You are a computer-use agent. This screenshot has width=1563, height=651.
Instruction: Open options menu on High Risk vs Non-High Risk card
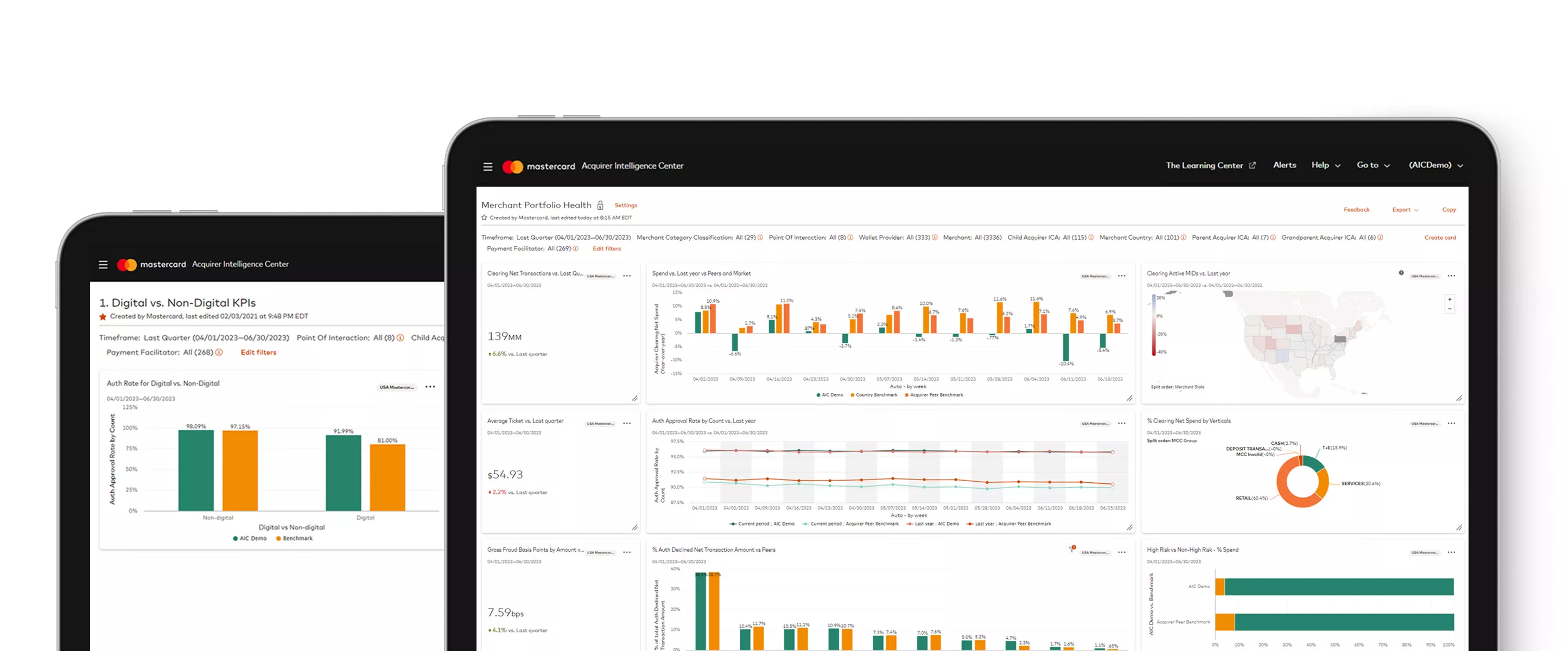pos(1451,552)
